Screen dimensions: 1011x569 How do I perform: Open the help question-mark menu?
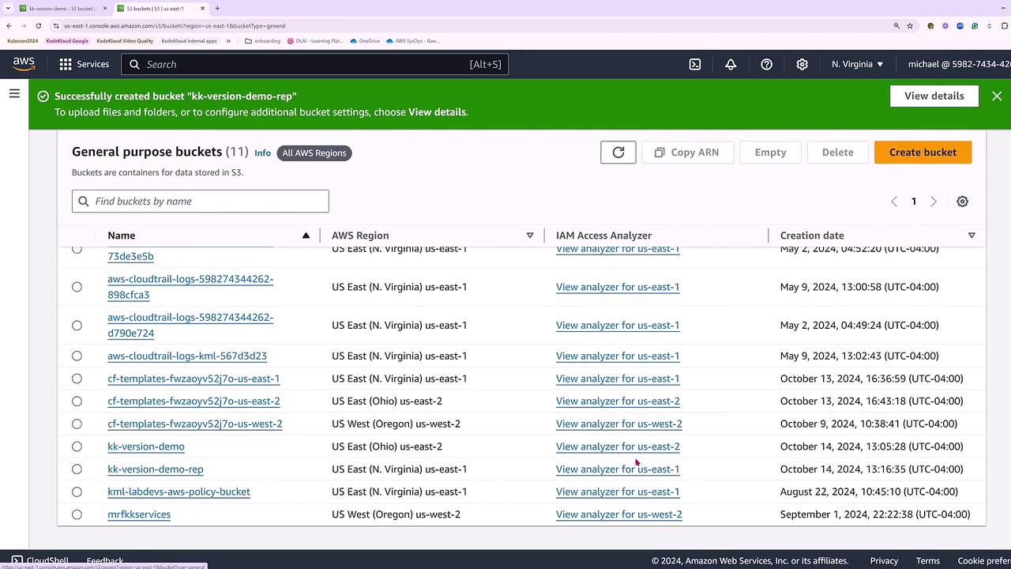click(766, 64)
